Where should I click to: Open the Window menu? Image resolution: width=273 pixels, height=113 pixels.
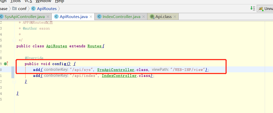tap(43, 1)
